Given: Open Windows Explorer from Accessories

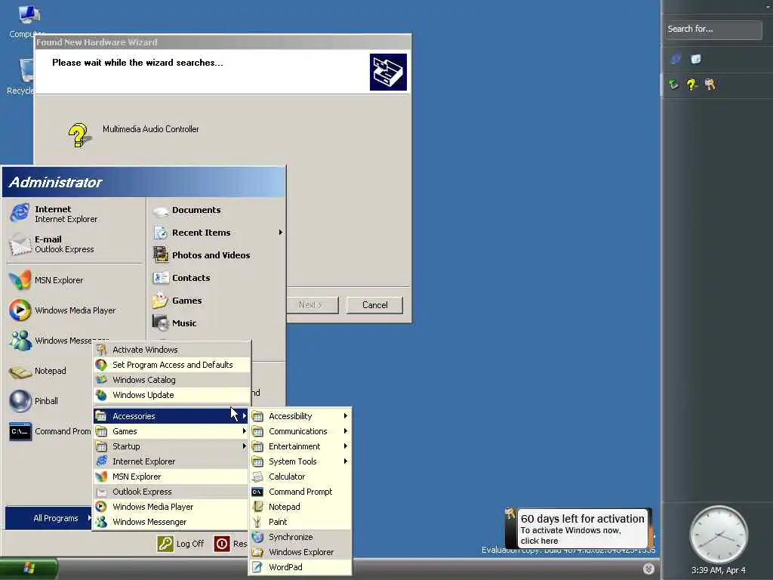Looking at the screenshot, I should (300, 552).
